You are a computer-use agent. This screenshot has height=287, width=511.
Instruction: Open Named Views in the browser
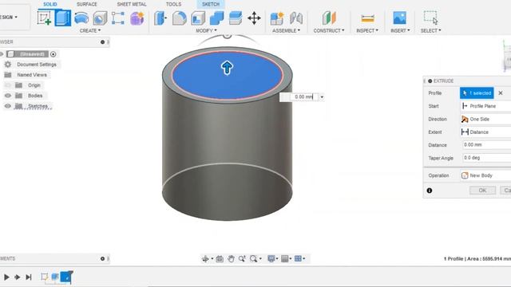pos(32,75)
